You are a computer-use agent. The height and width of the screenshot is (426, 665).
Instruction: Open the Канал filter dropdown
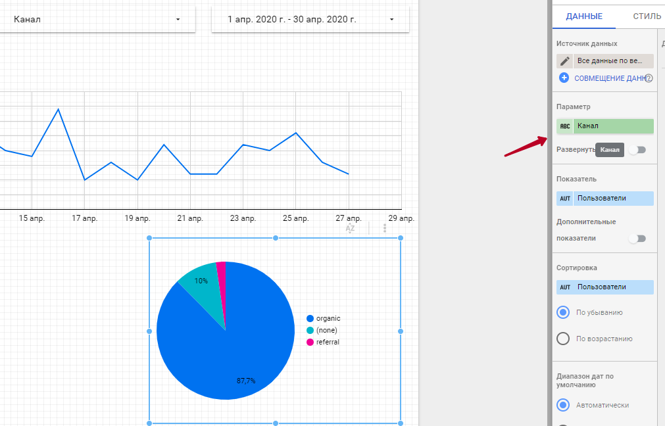point(97,20)
